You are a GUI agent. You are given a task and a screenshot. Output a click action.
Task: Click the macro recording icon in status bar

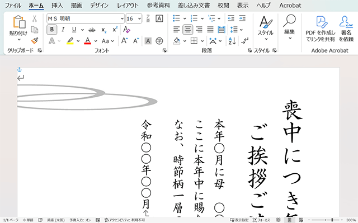(x=98, y=220)
